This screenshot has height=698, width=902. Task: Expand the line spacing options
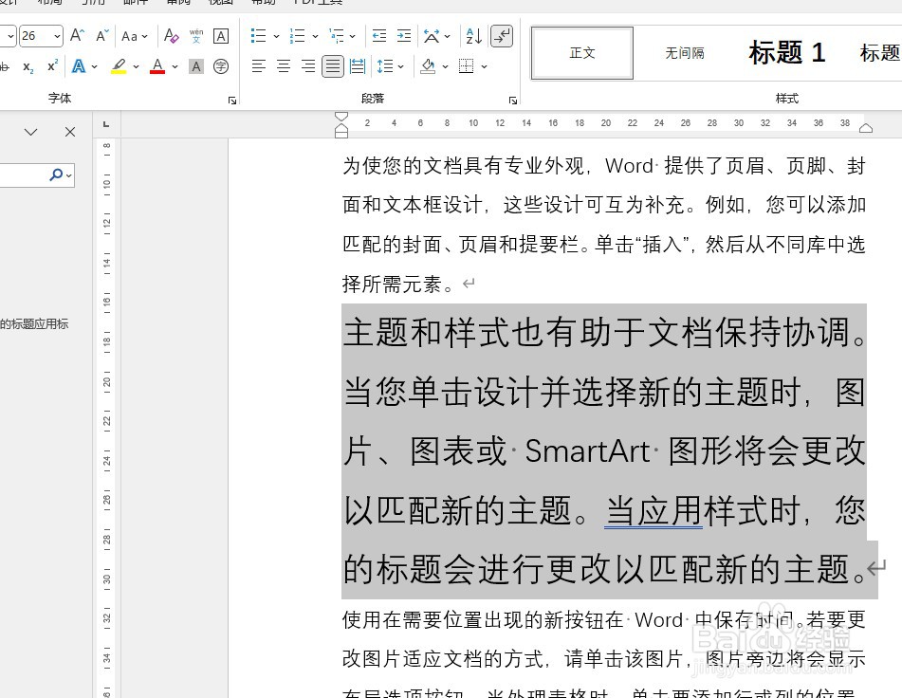(x=400, y=65)
